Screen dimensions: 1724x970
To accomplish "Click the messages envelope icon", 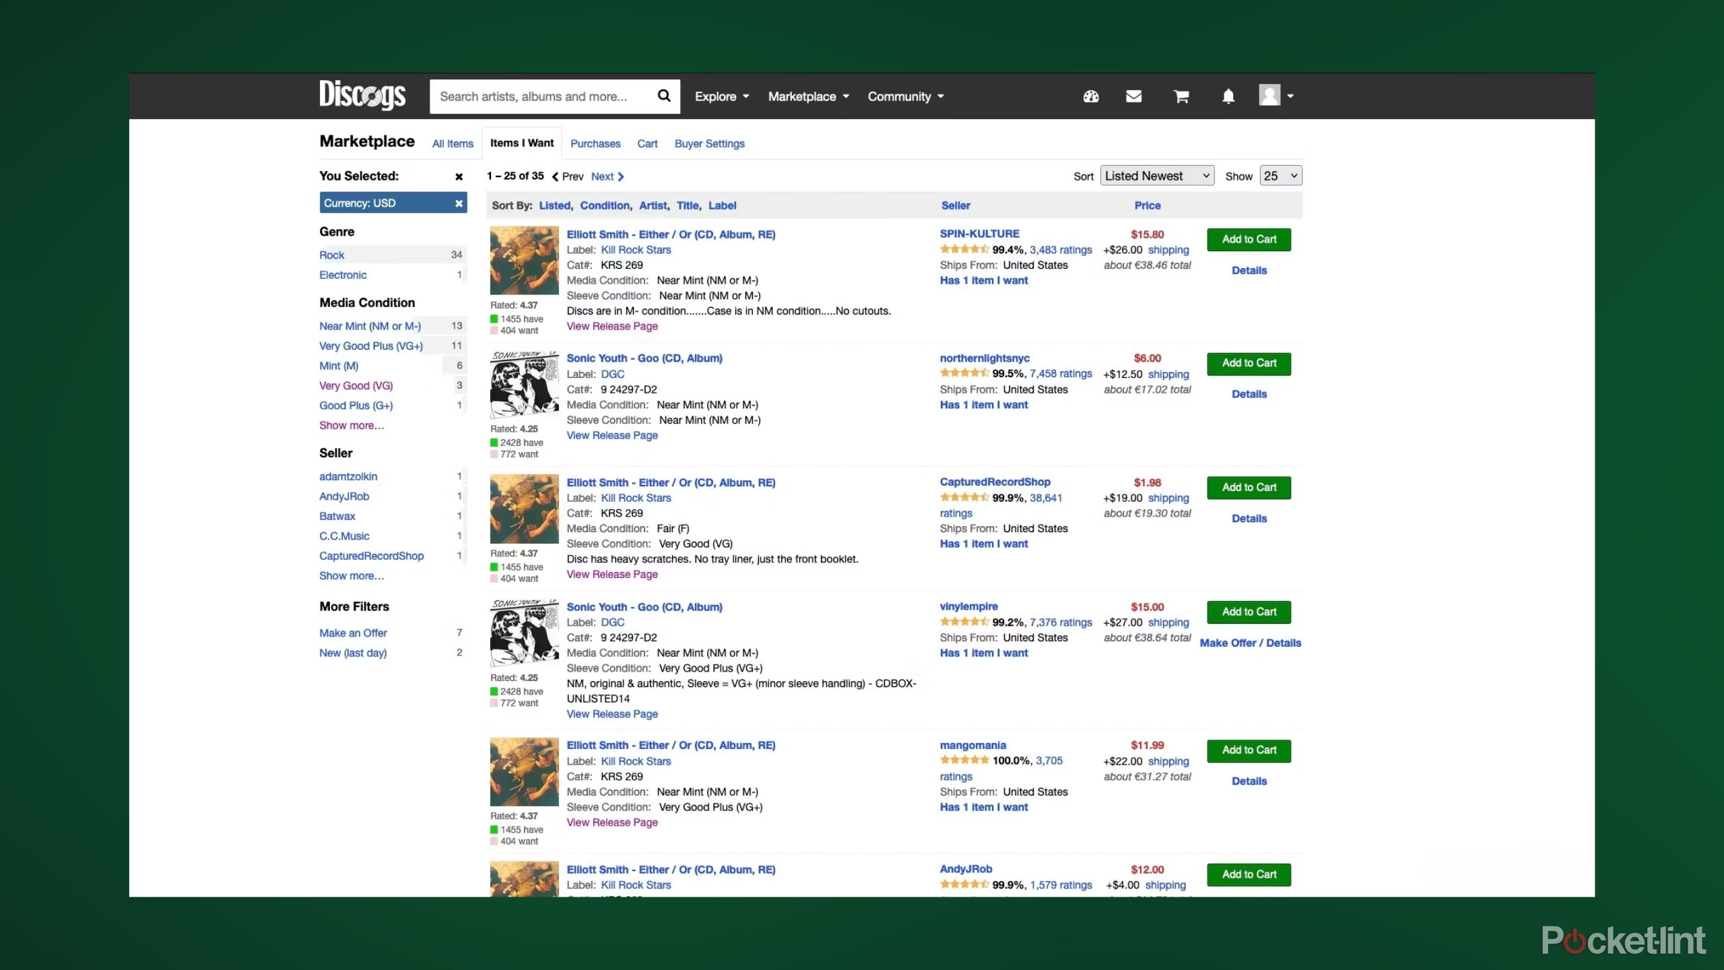I will [1133, 96].
